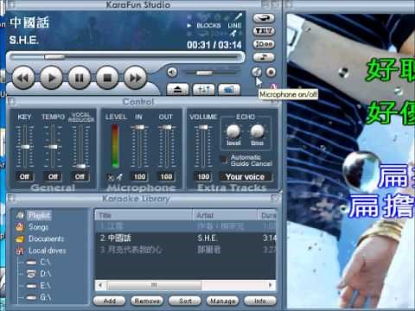This screenshot has height=311, width=415.
Task: Click the Manage button
Action: (x=222, y=301)
